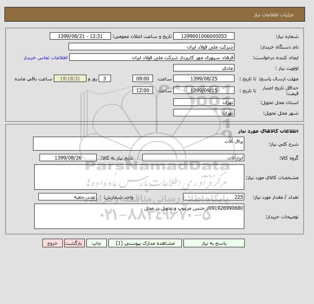Click the تاریخ نیاز به کالا label
Image resolution: width=314 pixels, height=304 pixels.
click(x=117, y=158)
